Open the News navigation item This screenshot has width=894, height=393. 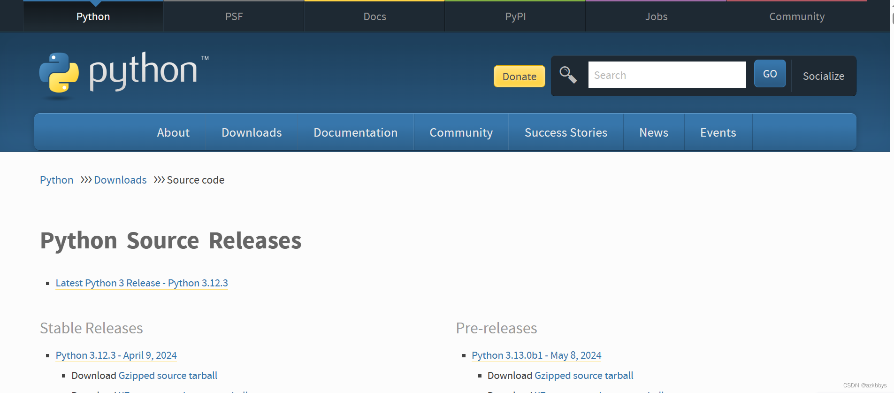click(654, 132)
